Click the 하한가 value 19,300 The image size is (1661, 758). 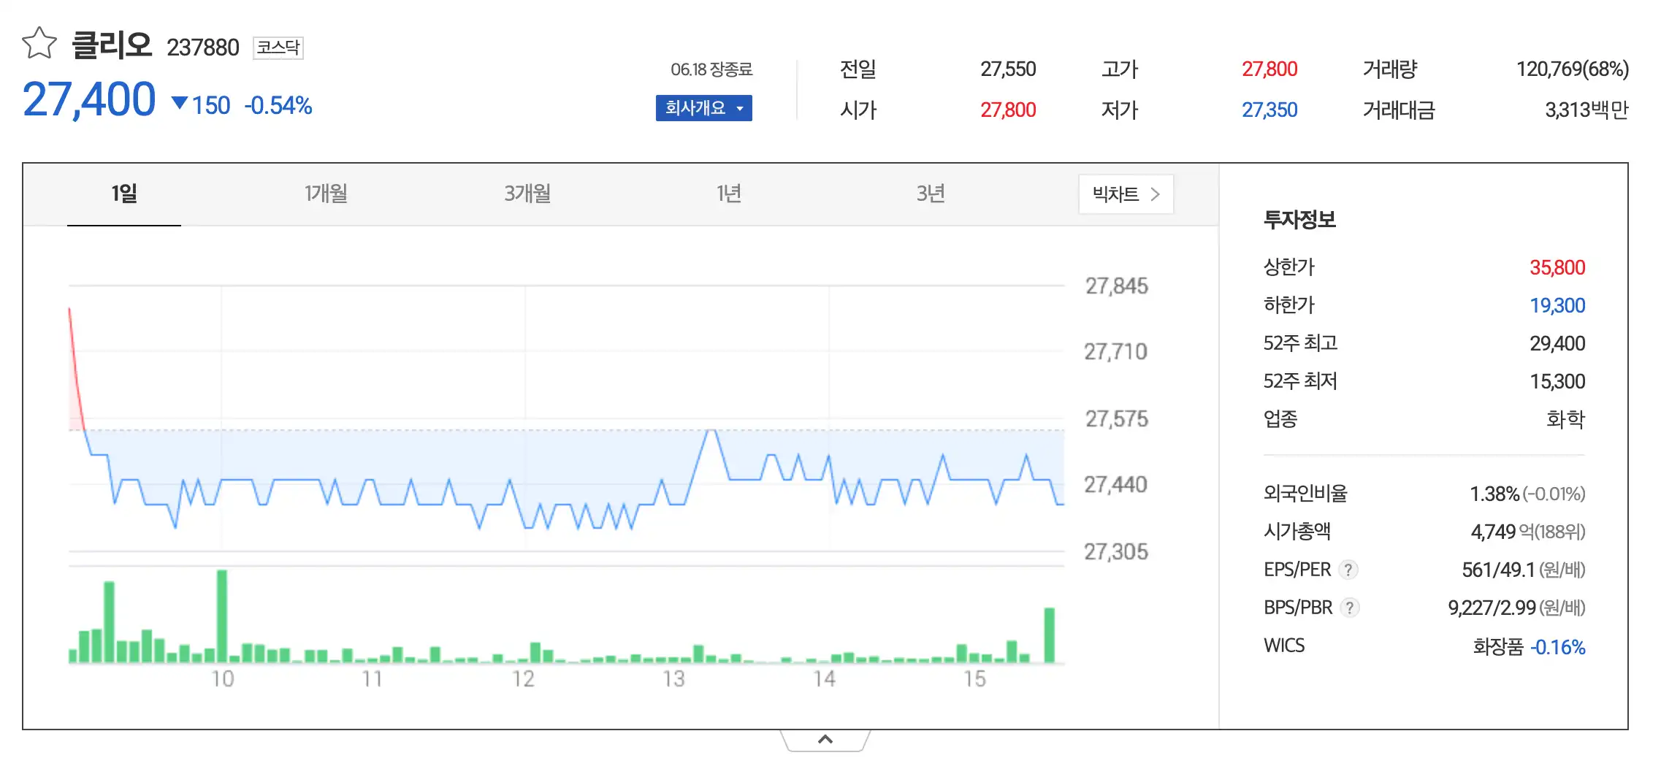click(1557, 306)
